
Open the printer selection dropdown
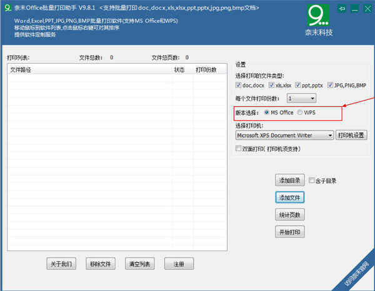(x=284, y=136)
